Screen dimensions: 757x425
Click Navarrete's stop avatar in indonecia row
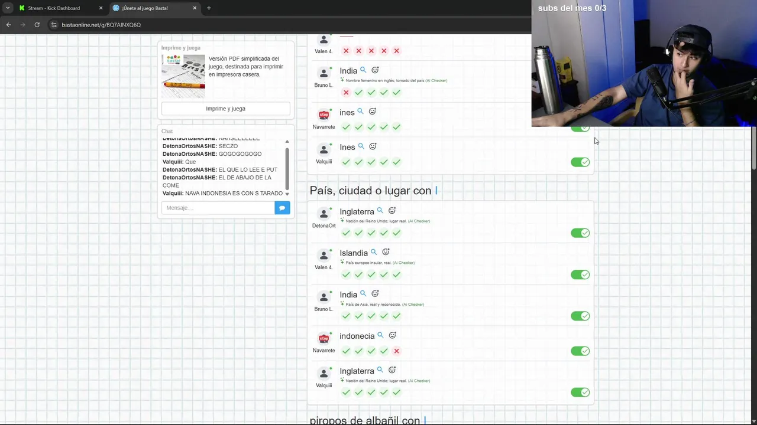(323, 338)
